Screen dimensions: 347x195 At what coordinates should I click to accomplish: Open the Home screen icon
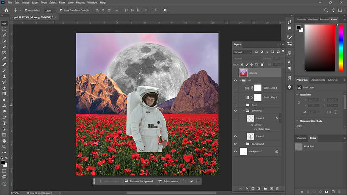[6, 10]
